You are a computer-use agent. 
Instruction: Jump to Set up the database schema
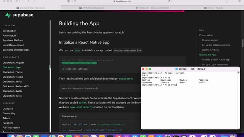216,45
